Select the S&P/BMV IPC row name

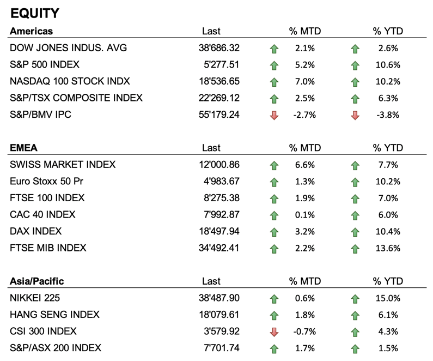point(41,114)
